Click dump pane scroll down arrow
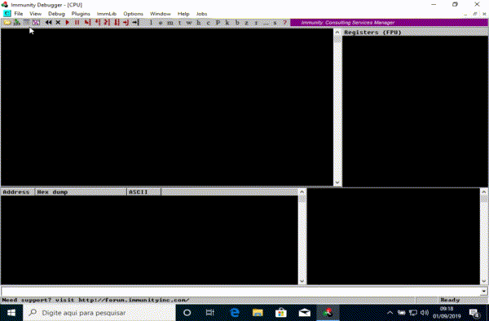 click(302, 281)
